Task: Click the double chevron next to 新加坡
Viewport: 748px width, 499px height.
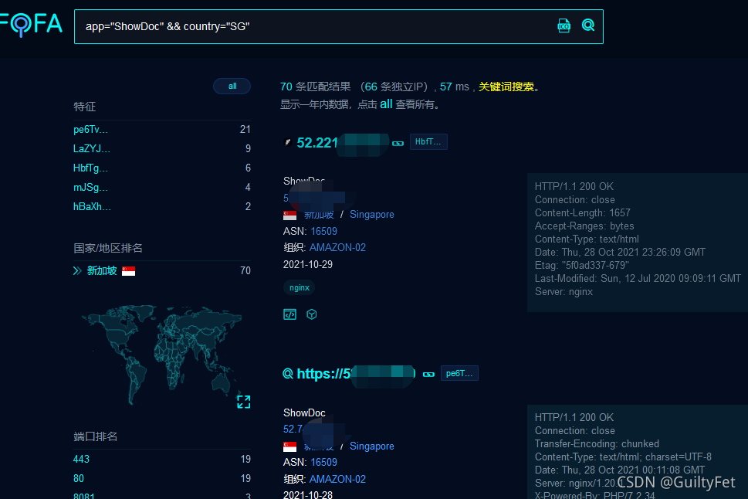Action: click(77, 271)
